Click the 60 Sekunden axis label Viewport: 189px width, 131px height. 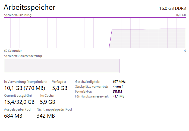pos(13,51)
